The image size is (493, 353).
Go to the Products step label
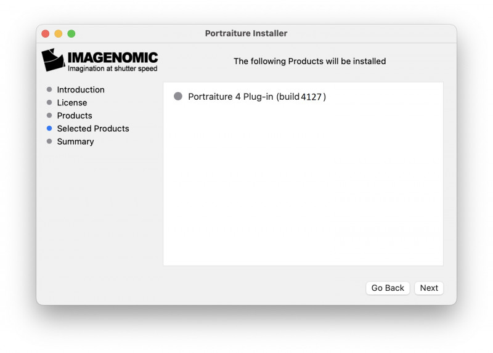pos(75,115)
